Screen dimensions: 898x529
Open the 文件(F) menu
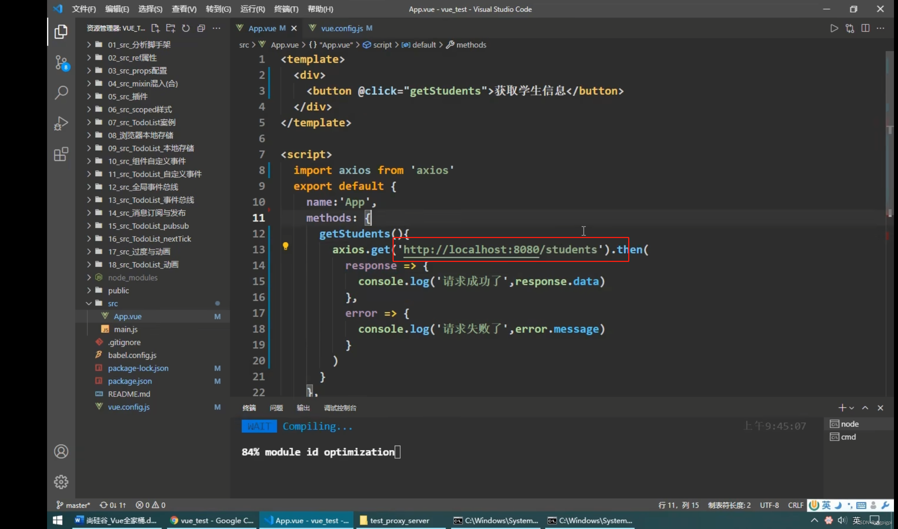pos(84,9)
